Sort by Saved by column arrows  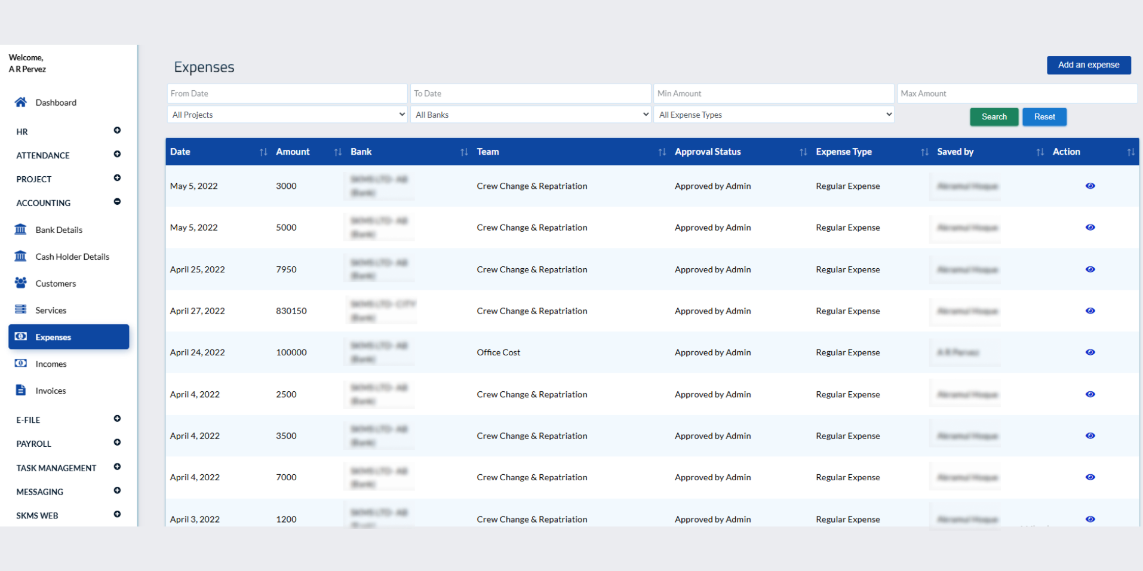tap(1040, 152)
